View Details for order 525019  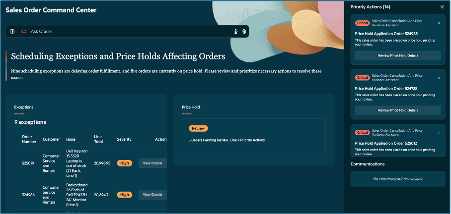pos(152,162)
